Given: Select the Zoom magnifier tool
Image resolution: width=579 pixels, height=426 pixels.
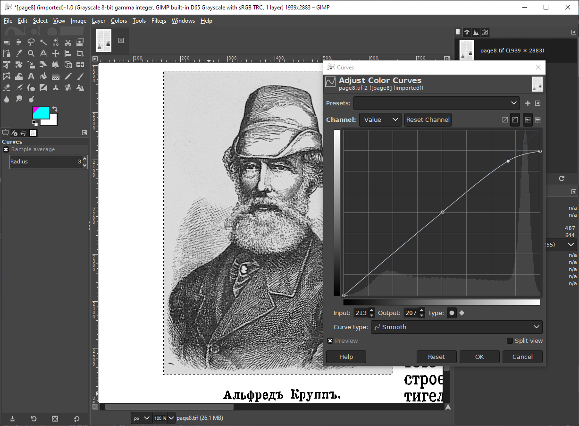Looking at the screenshot, I should point(31,53).
